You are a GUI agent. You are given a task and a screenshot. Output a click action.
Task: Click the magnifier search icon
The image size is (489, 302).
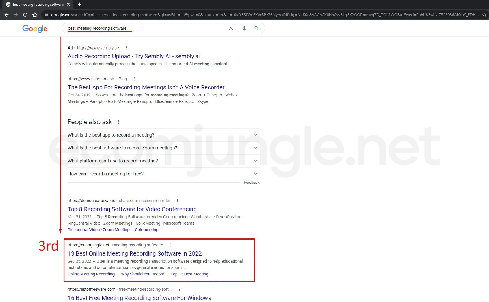pos(257,28)
